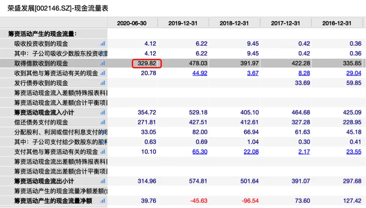
Task: Open chart icon for 其中:子公司支付给少数股东 row
Action: pyautogui.click(x=103, y=142)
